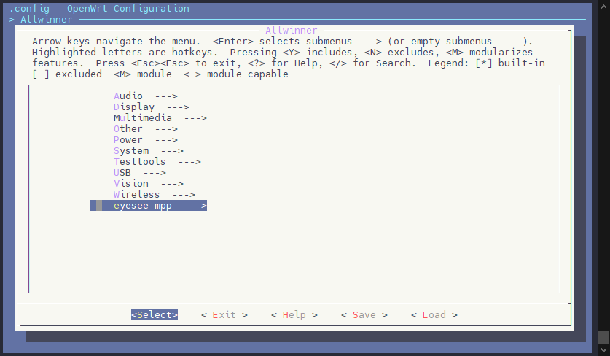Open the Other submenu

click(146, 128)
